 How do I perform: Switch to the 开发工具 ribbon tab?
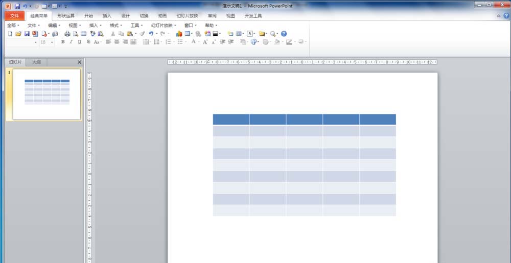253,16
